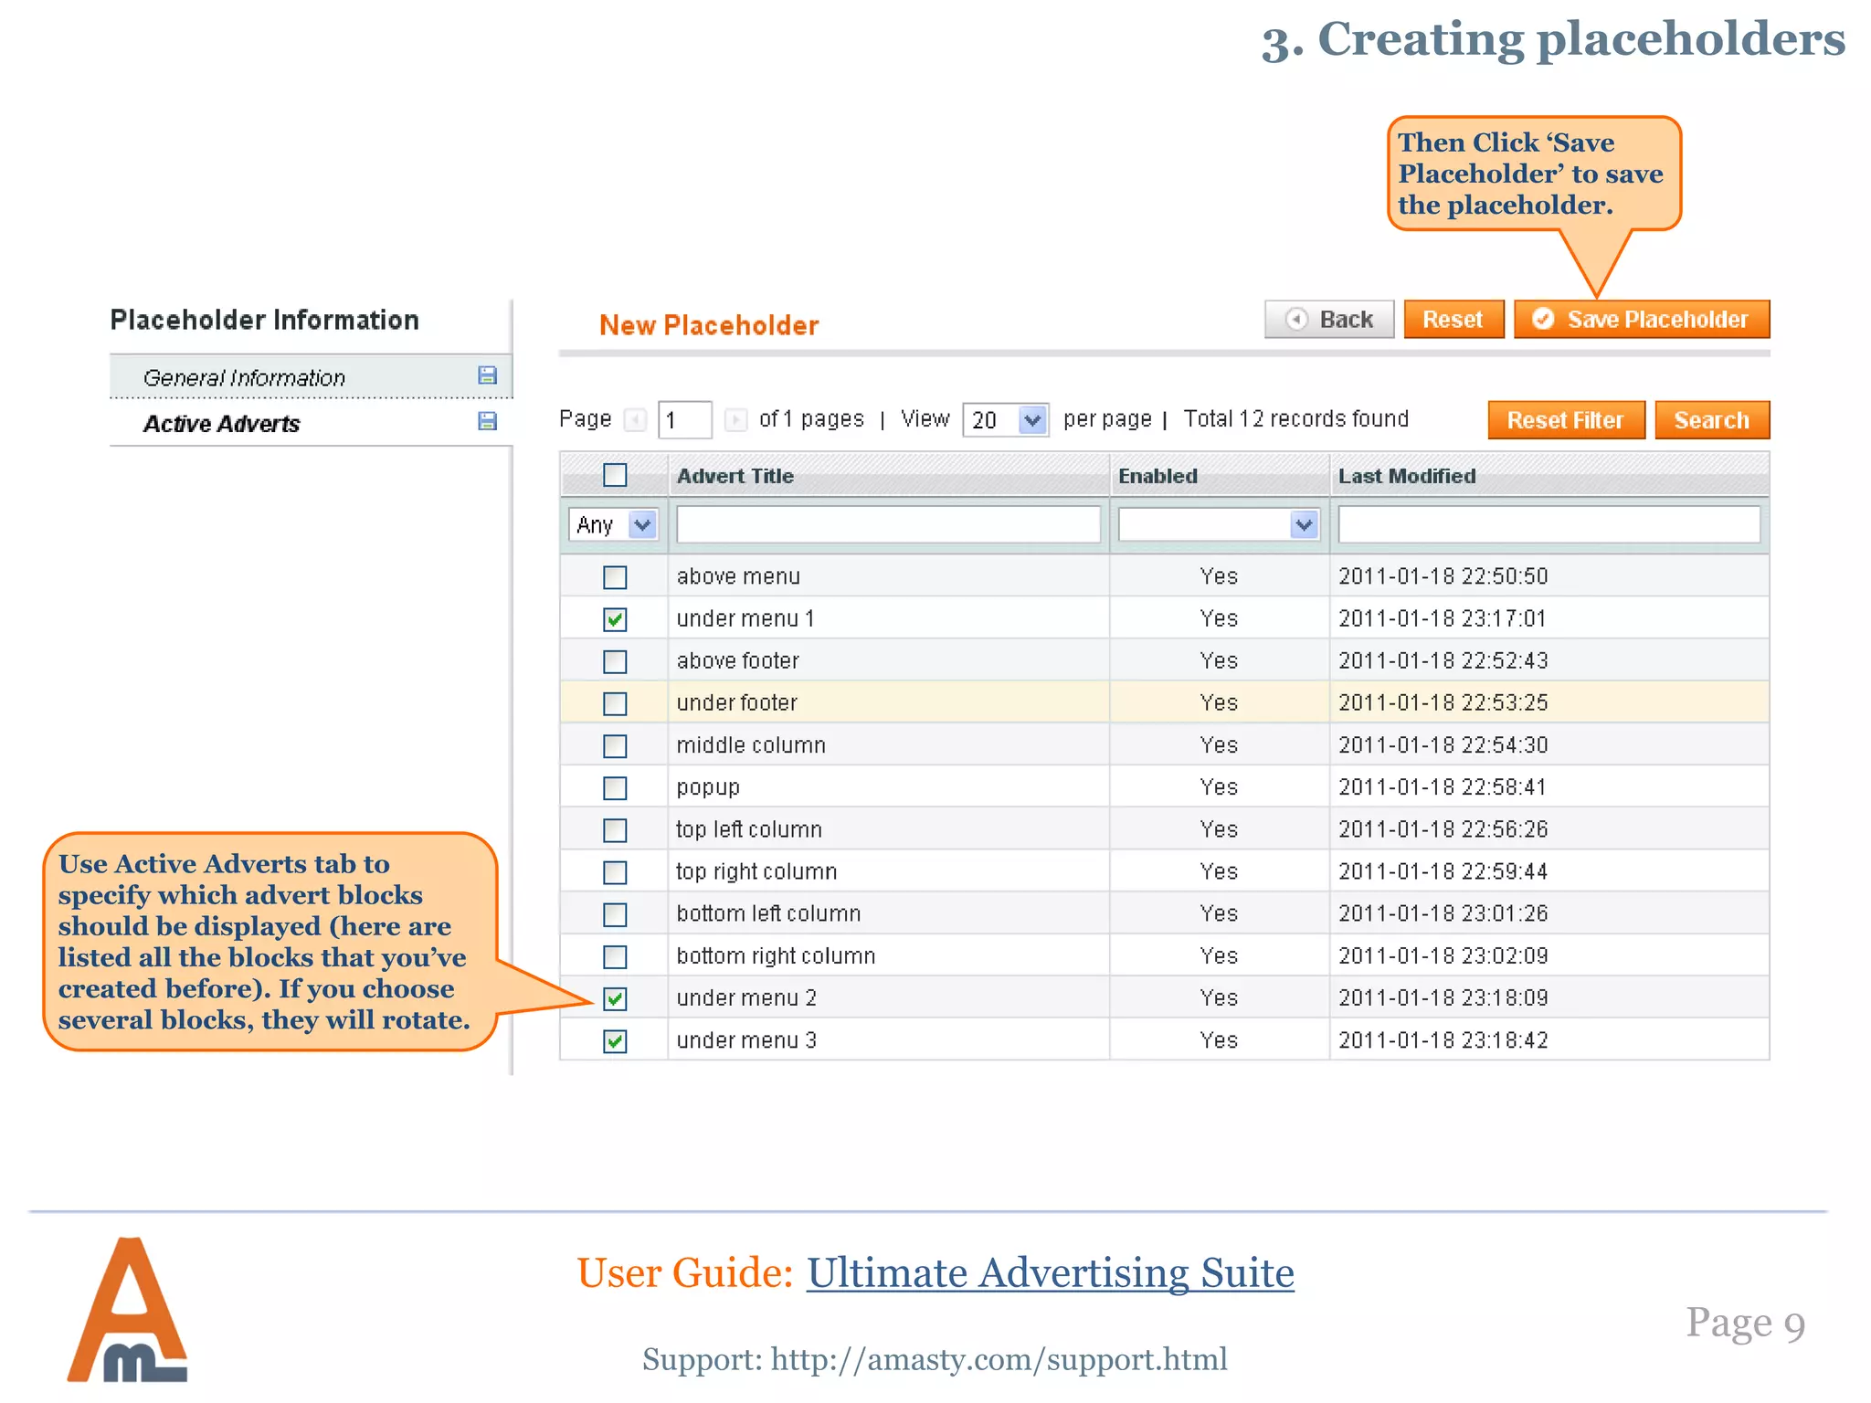The height and width of the screenshot is (1403, 1871).
Task: Click the Enabled 'Yes' for 'under menu 2'
Action: coord(1219,997)
